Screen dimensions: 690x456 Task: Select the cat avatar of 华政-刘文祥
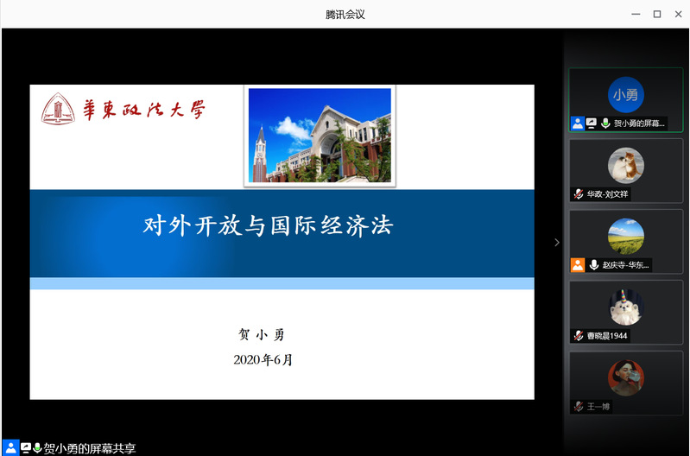point(625,166)
